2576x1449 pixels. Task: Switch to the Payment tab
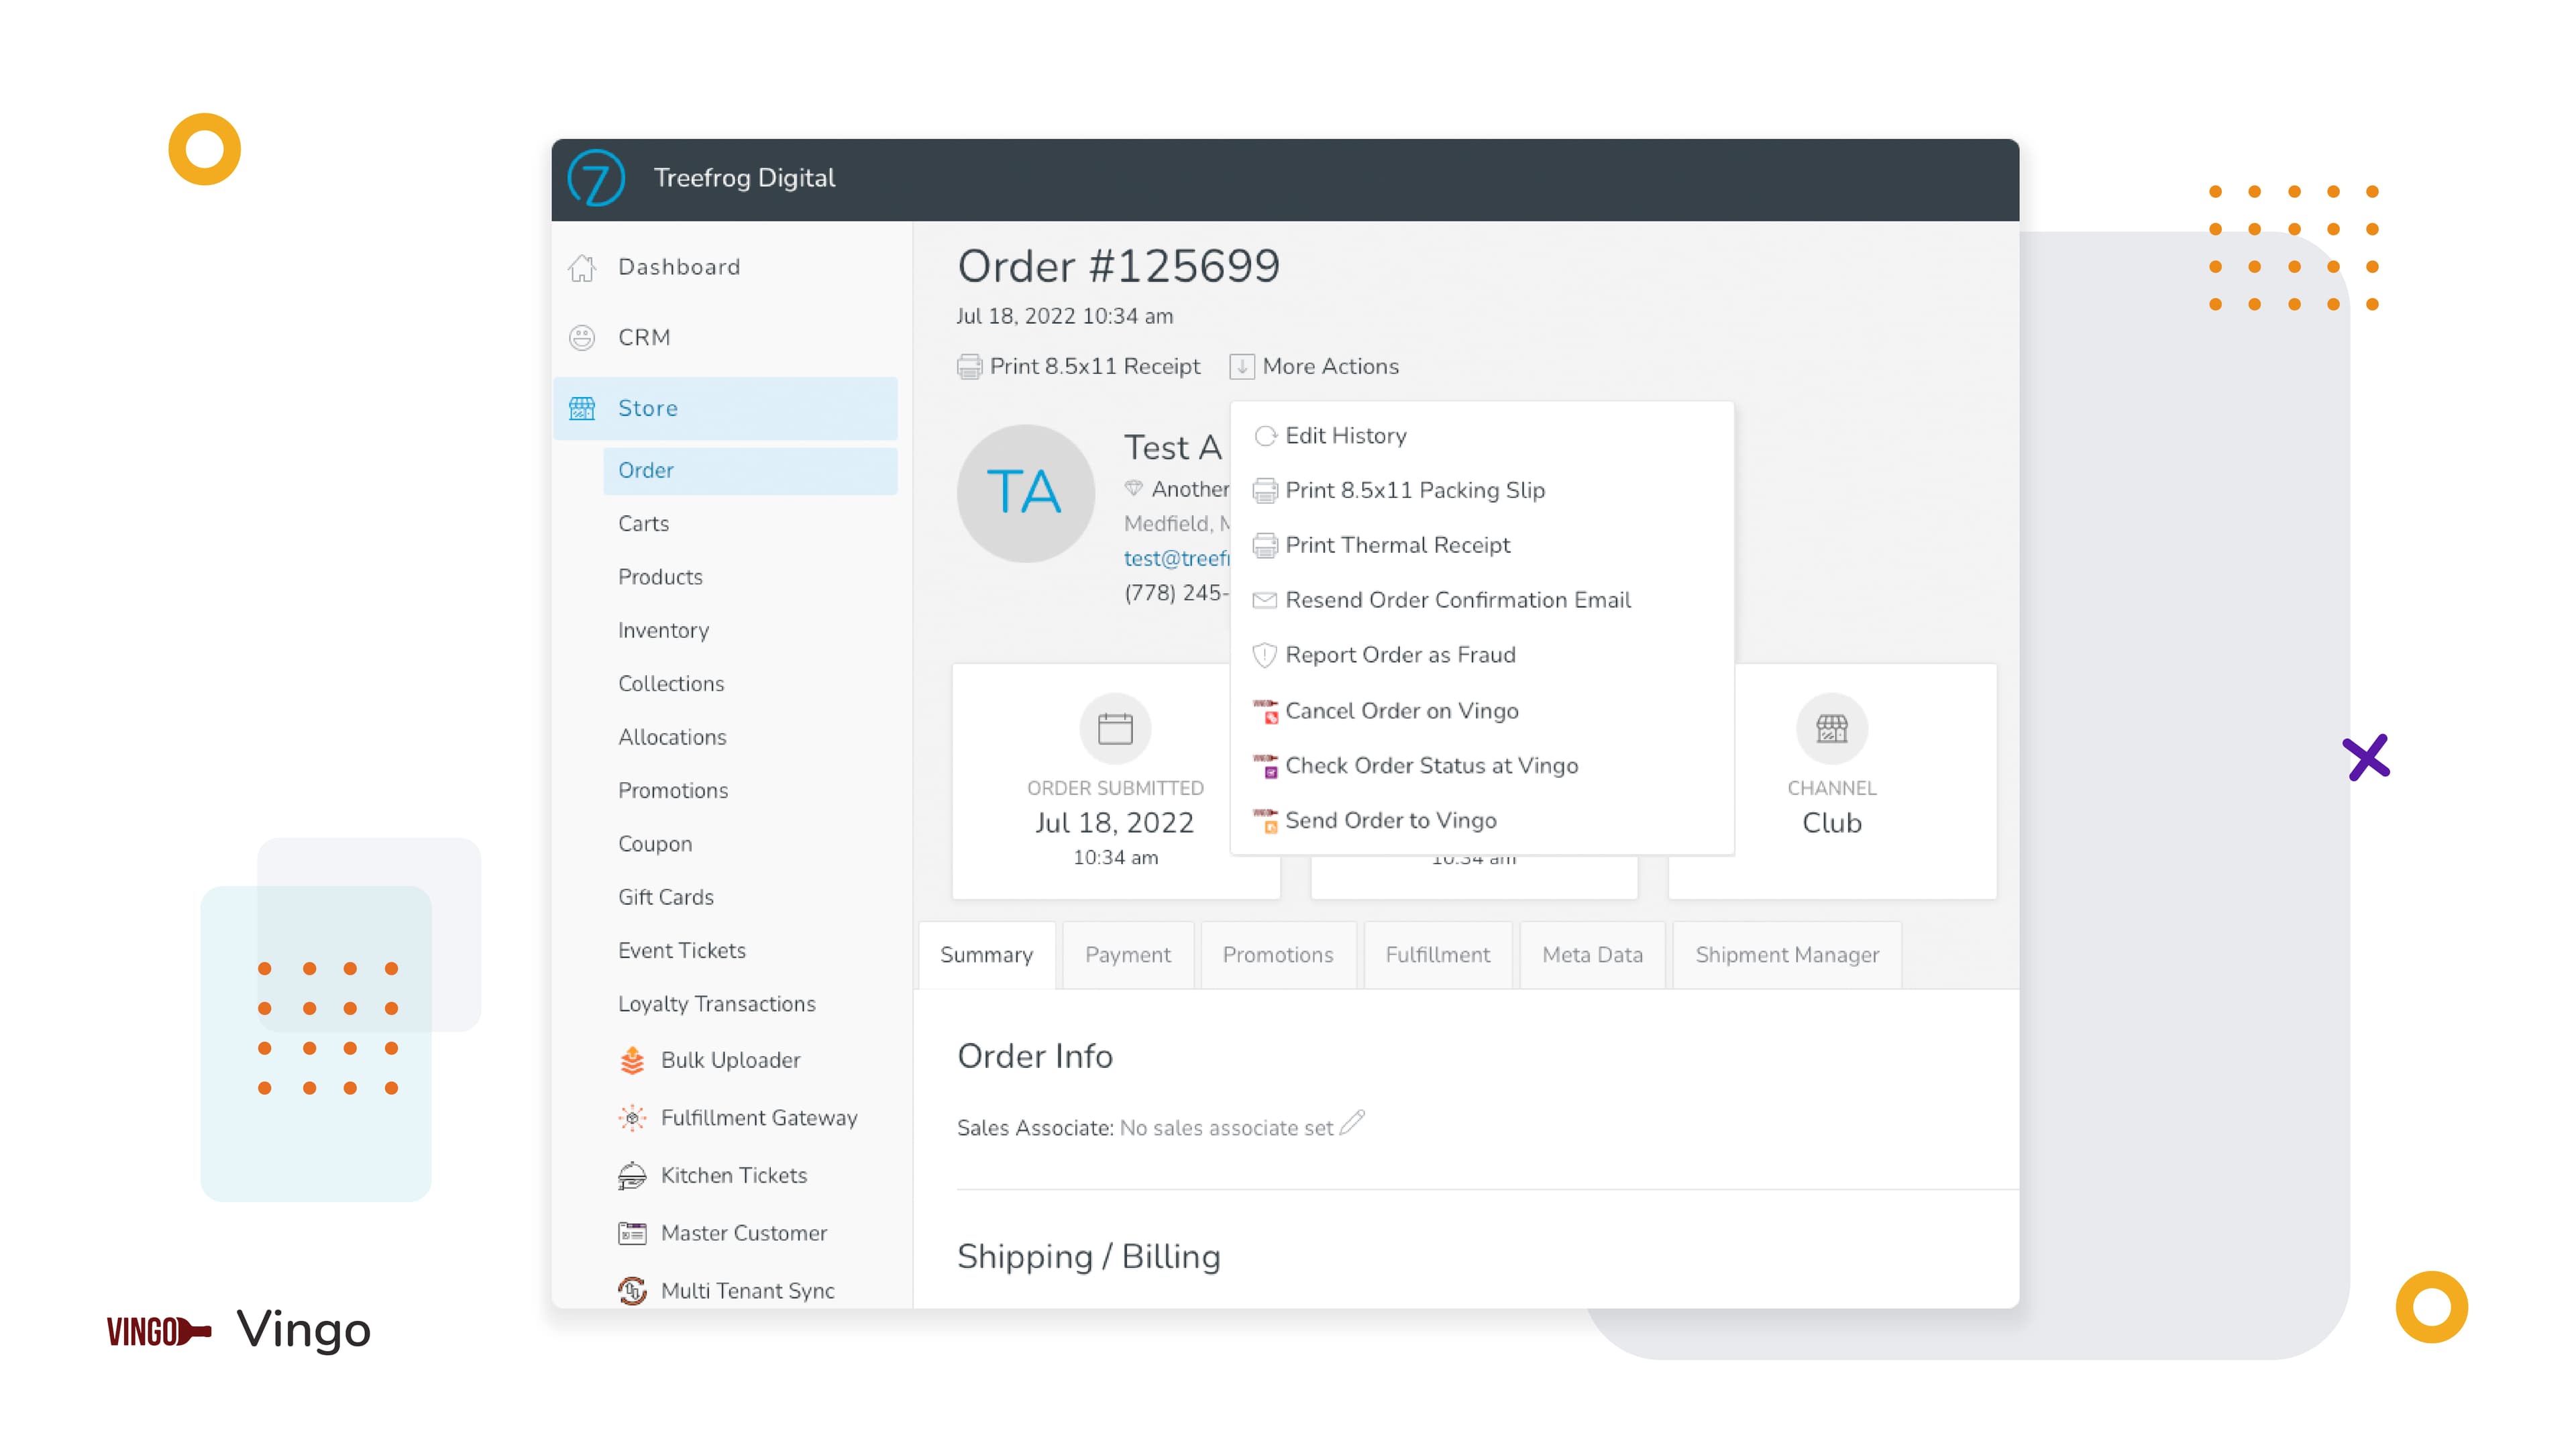coord(1127,955)
